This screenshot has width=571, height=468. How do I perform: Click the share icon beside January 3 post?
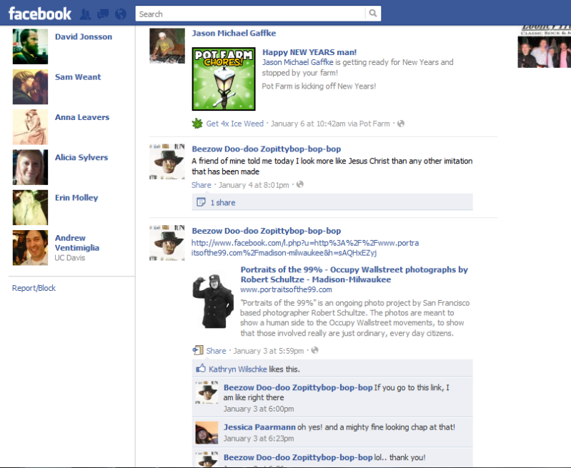pyautogui.click(x=198, y=350)
